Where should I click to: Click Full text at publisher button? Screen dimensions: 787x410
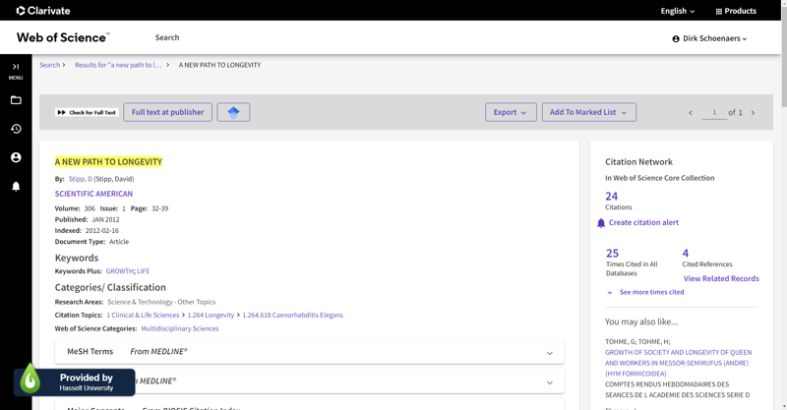click(x=167, y=112)
